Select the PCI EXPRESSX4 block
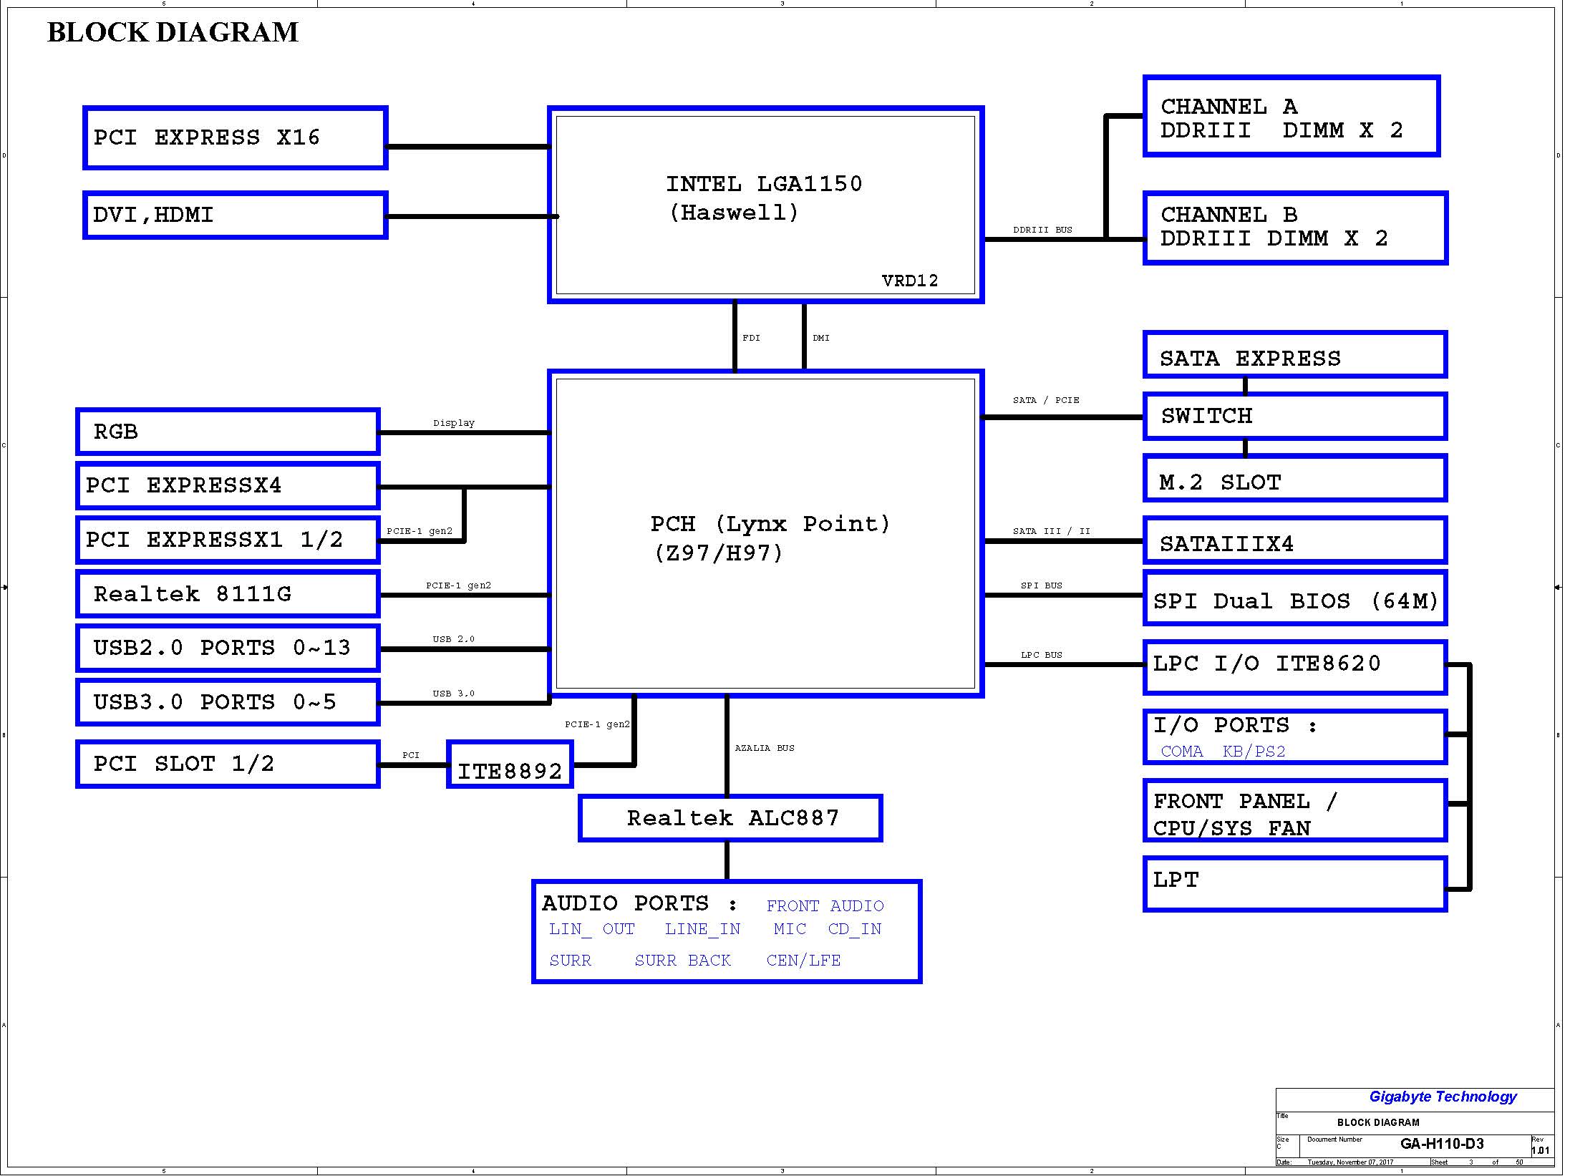Viewport: 1570px width, 1176px height. tap(228, 486)
